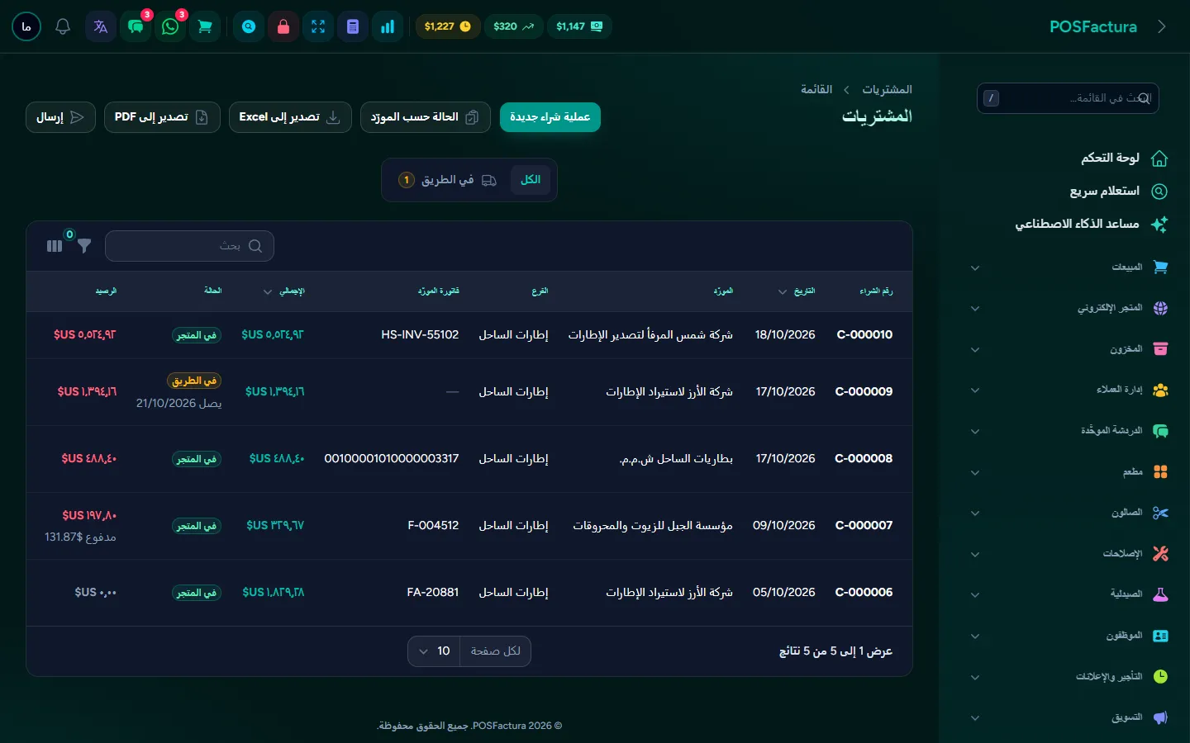Open the green chat messages icon

(x=136, y=26)
